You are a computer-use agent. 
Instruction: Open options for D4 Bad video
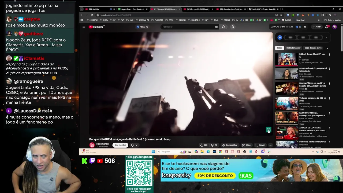pos(329,54)
